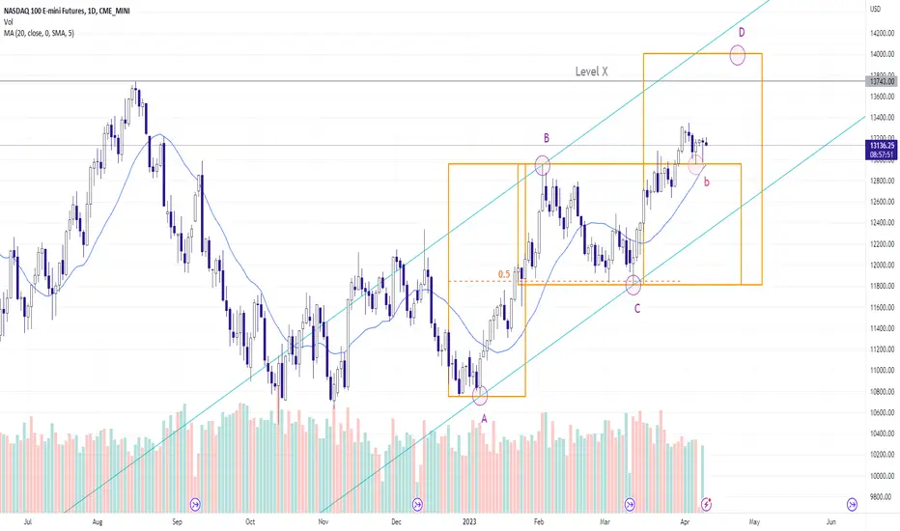900x531 pixels.
Task: Click the red lightning event icon
Action: (707, 504)
